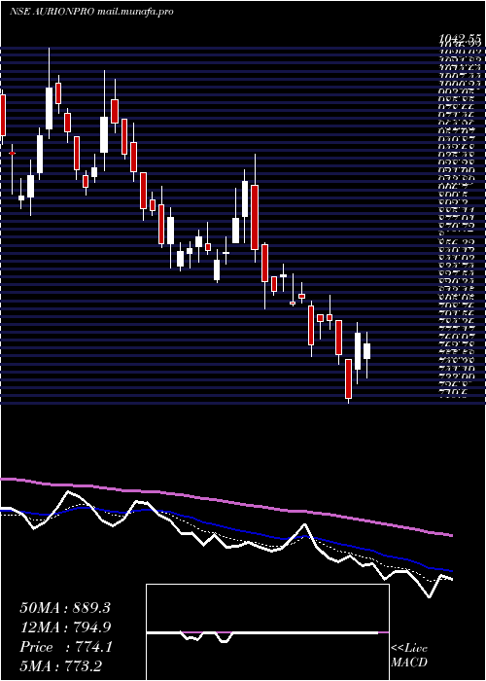Select the 50MA : 889.3 readout

point(65,608)
